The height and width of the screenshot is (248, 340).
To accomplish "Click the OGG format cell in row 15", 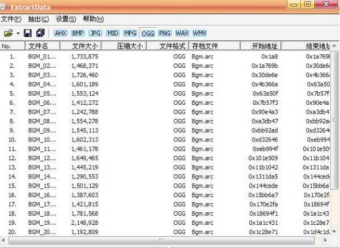I will (179, 186).
